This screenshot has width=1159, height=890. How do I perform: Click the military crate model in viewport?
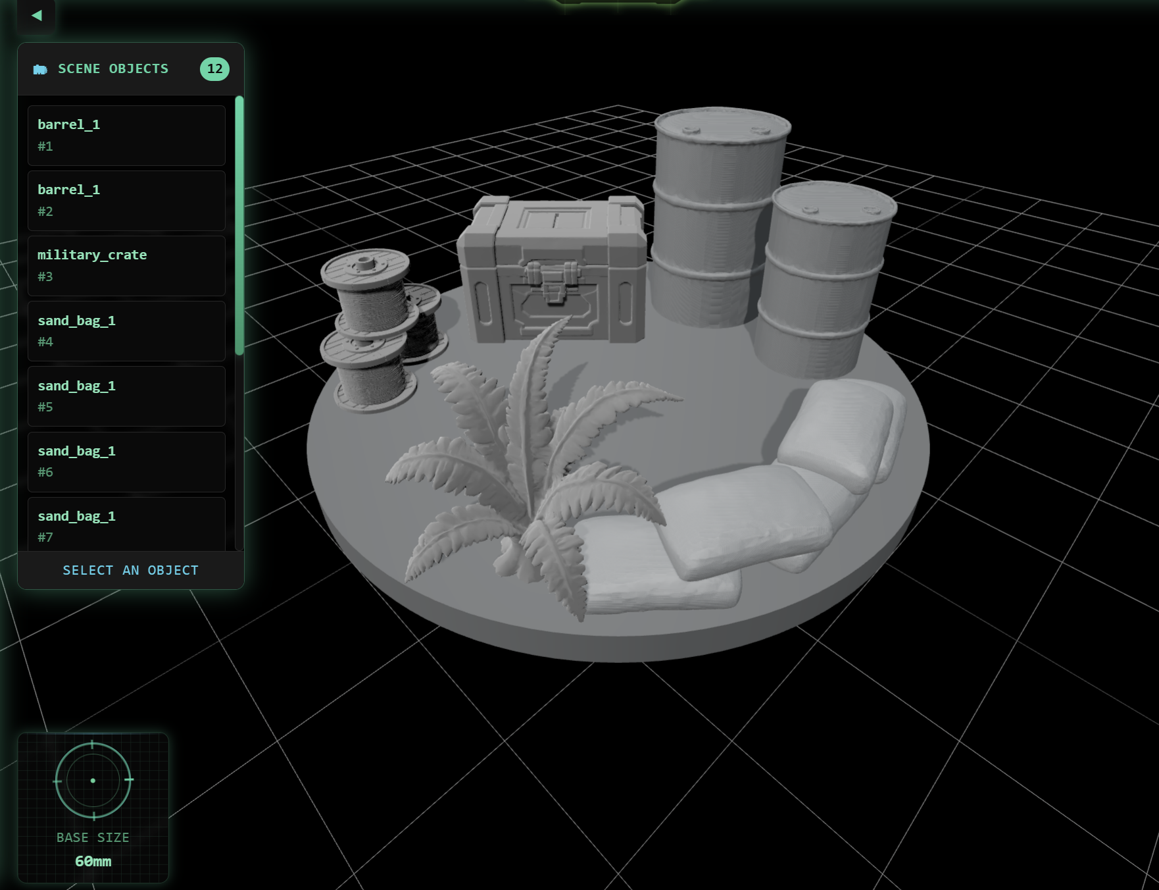click(x=553, y=270)
